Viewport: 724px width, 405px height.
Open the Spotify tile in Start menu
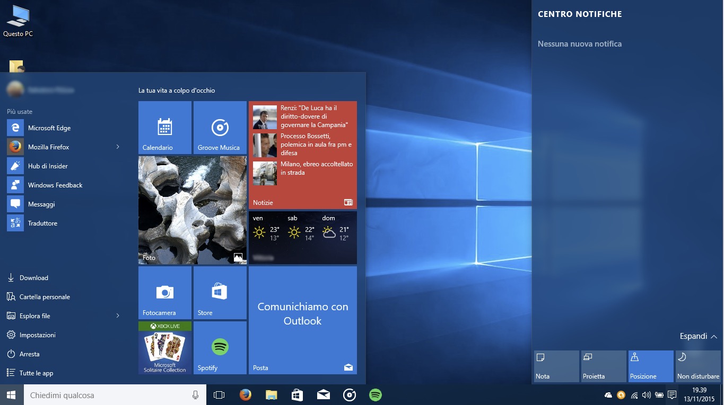click(220, 348)
